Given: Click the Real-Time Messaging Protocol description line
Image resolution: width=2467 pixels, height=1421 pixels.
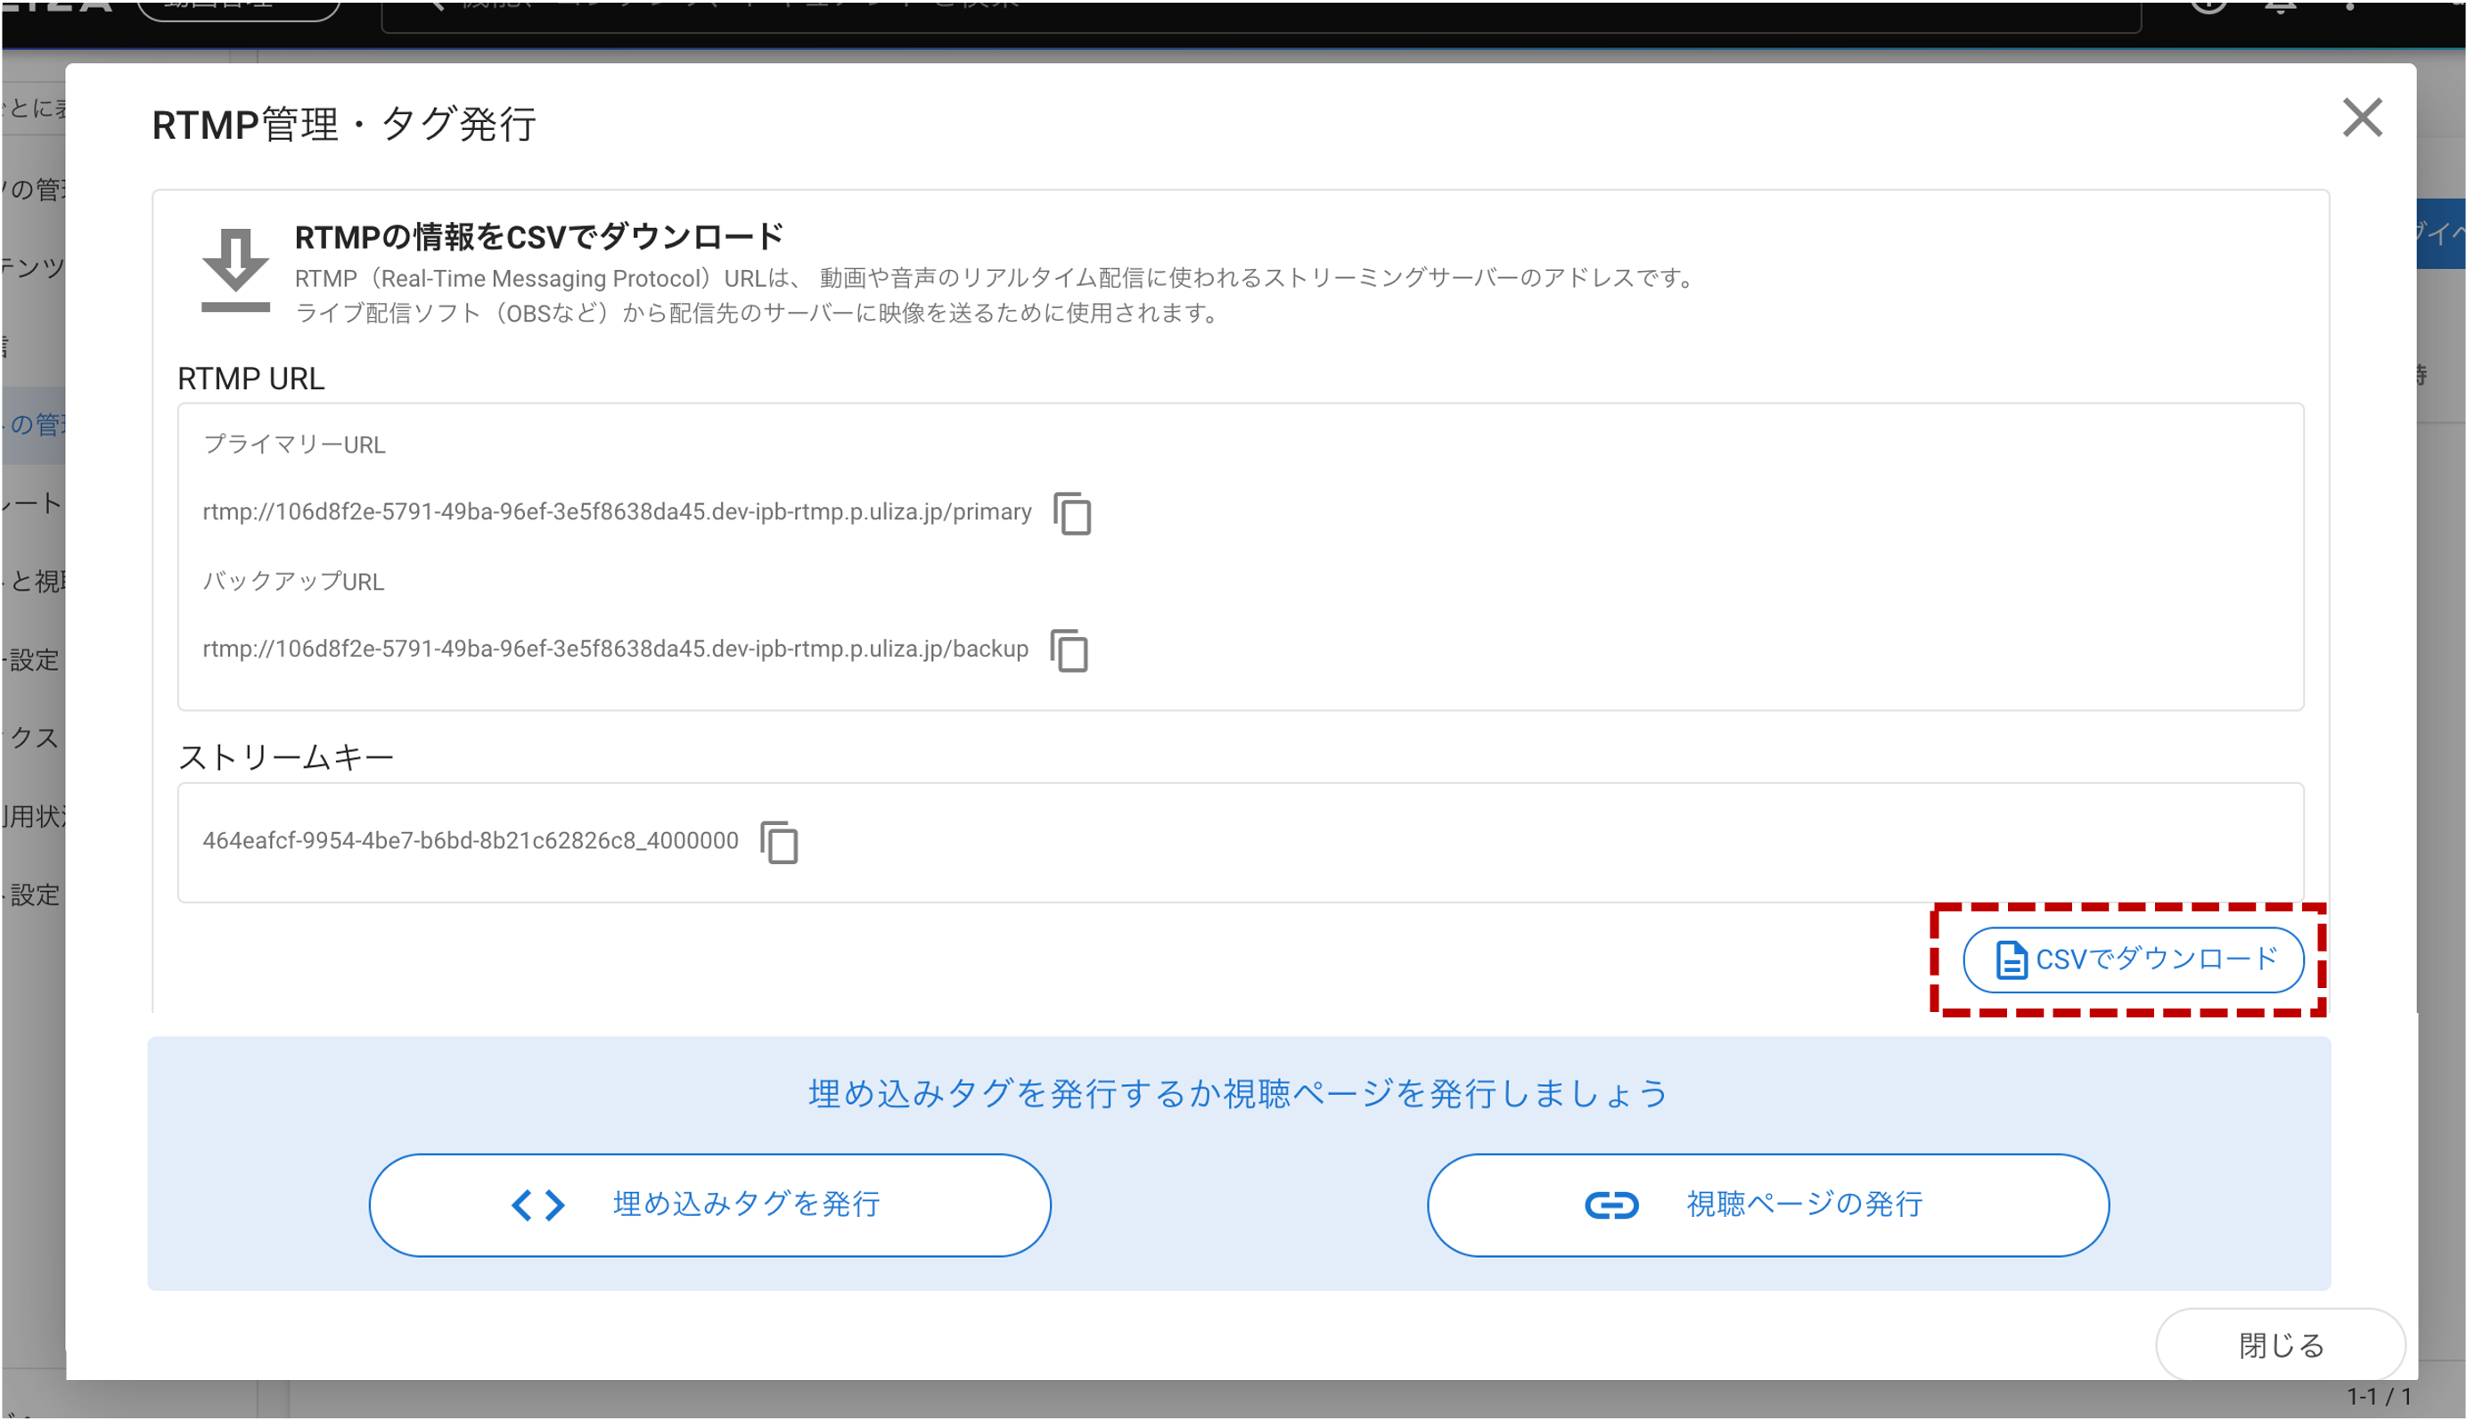Looking at the screenshot, I should [x=996, y=278].
